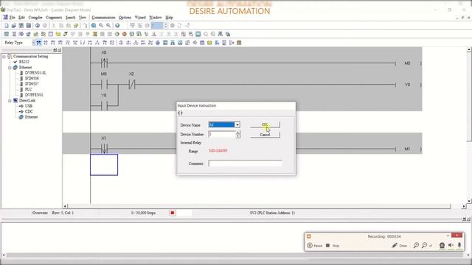Click the X0 rising-edge contact in ladder
Image resolution: width=472 pixels, height=265 pixels.
coord(104,63)
